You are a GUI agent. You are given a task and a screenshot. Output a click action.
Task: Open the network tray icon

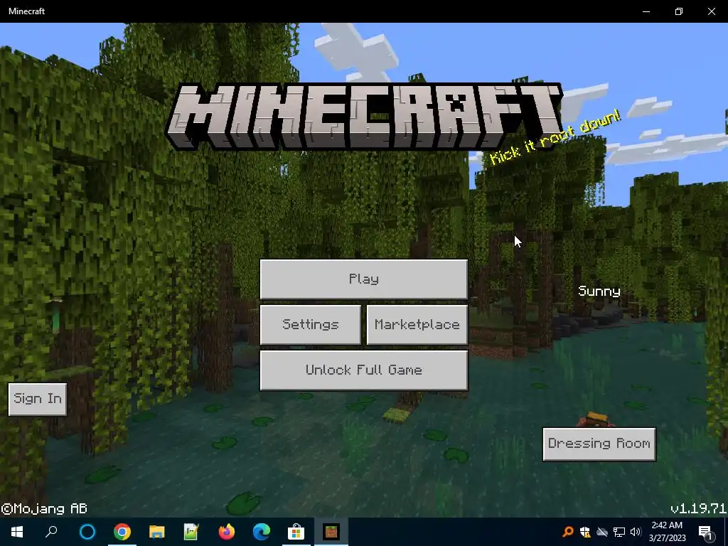619,532
